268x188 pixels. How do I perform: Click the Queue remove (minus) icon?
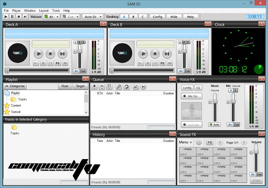[x=102, y=87]
